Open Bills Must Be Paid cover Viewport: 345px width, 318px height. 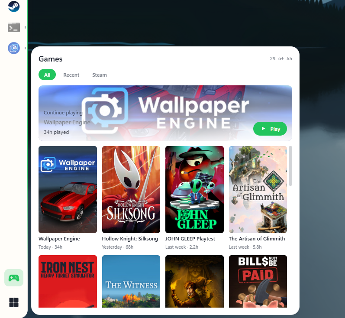[x=258, y=281]
